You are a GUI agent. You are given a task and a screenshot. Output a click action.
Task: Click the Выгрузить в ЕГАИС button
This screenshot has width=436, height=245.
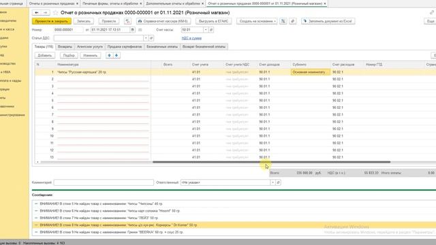(x=213, y=21)
